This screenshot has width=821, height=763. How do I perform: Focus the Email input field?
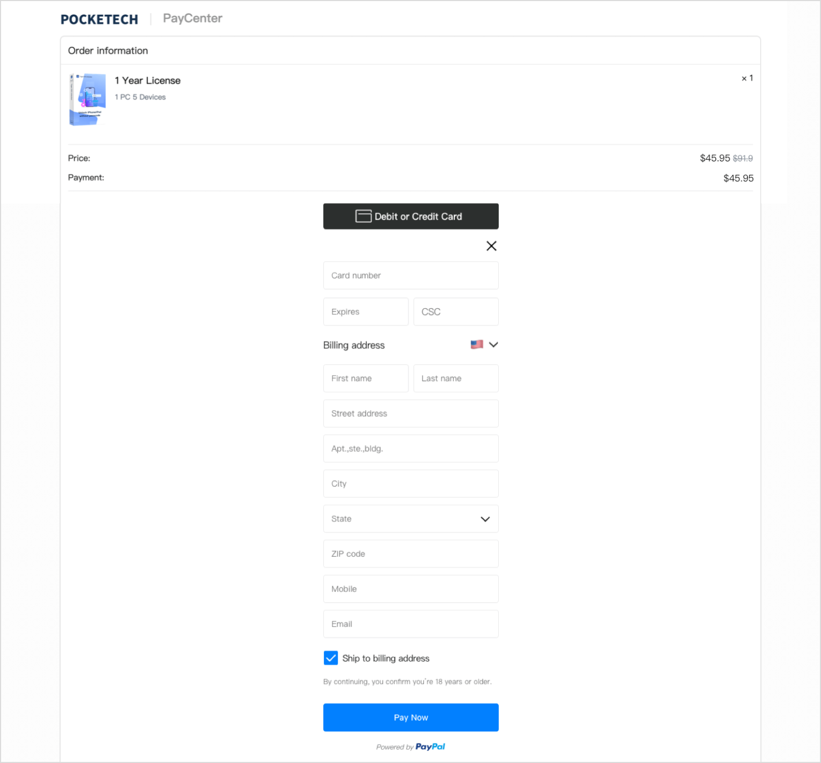[410, 624]
